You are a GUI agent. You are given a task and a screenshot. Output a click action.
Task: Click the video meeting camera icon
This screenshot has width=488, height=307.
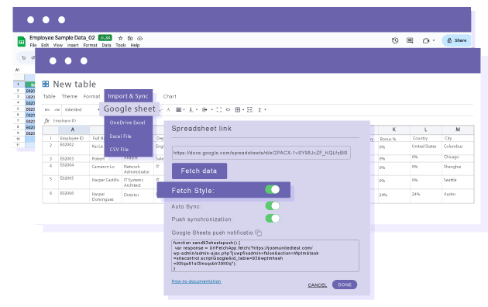click(426, 40)
